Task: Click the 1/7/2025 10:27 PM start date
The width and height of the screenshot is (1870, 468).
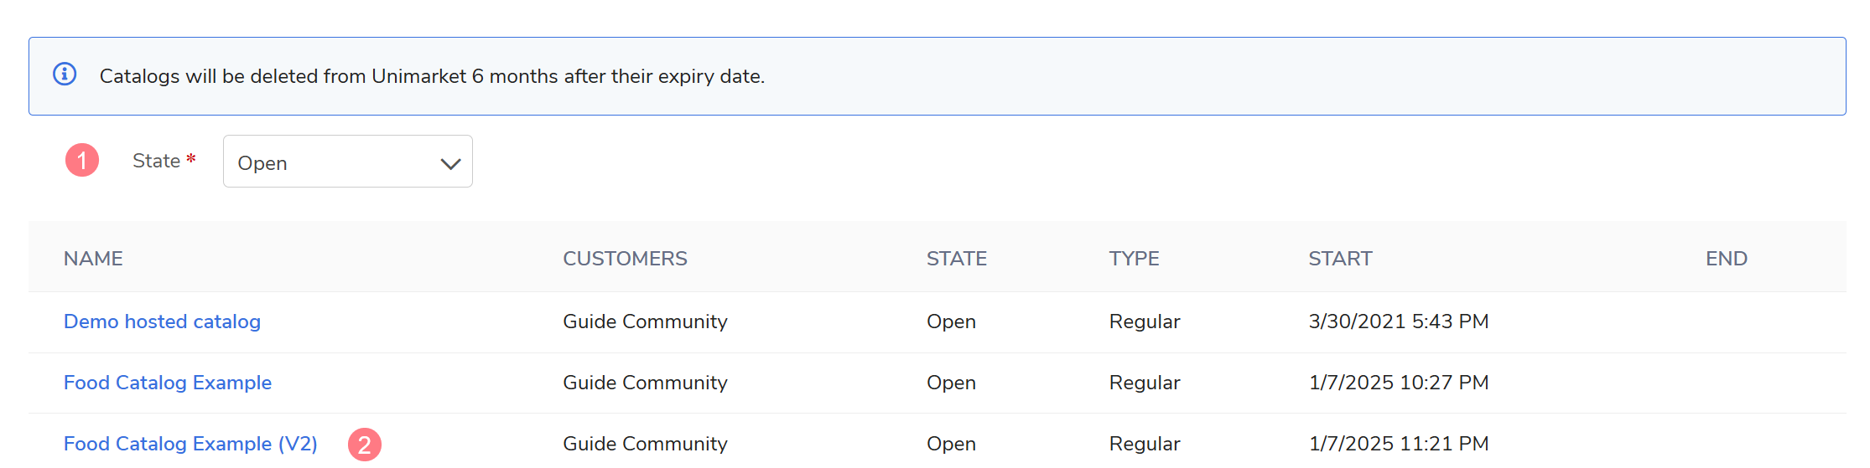Action: click(1398, 383)
